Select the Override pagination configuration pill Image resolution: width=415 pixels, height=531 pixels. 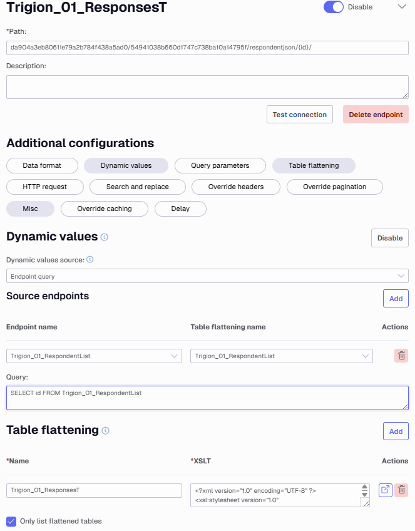pos(334,187)
